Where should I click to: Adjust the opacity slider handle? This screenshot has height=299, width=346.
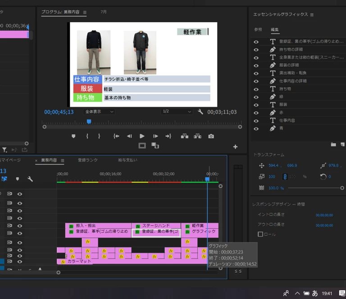[342, 188]
